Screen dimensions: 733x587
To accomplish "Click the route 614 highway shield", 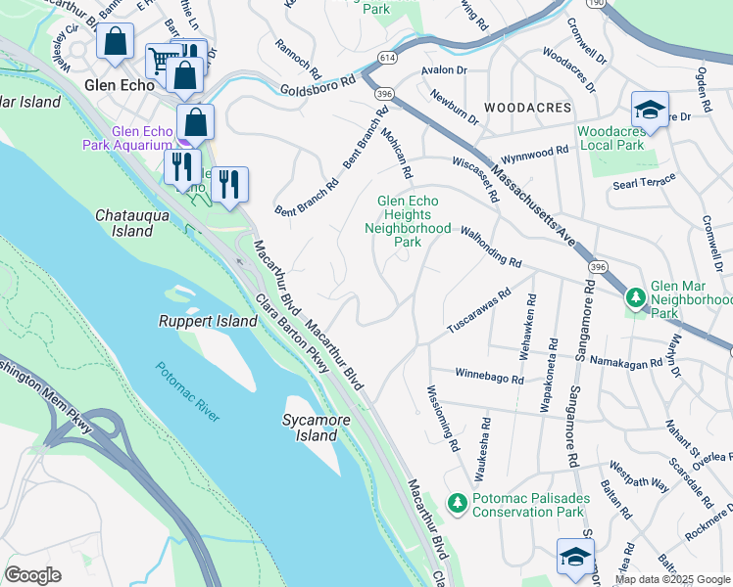I will (387, 58).
